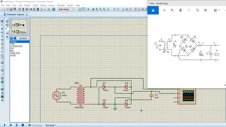226x127 pixels.
Task: Select the 2D Graphics Circle tool
Action: [2, 82]
